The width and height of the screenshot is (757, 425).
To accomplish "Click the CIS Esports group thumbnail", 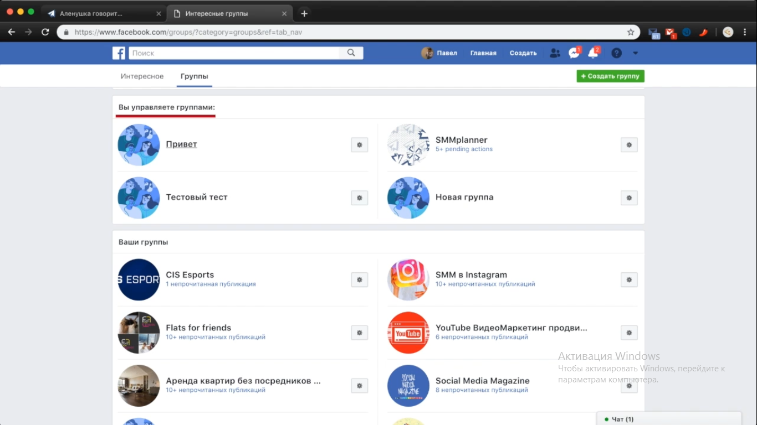I will tap(139, 279).
